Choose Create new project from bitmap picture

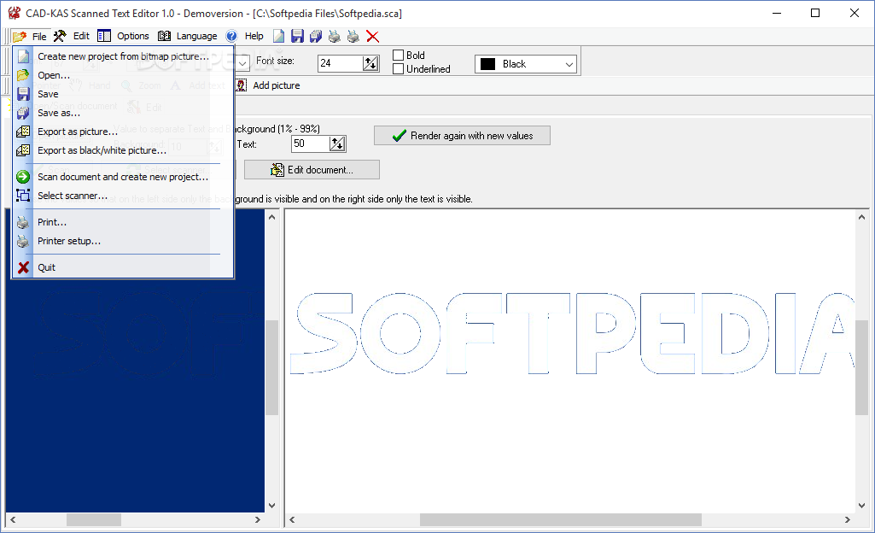[x=123, y=56]
